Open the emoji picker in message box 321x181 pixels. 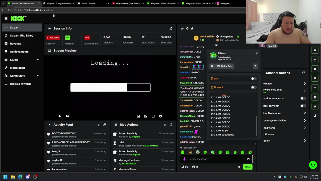tap(248, 159)
